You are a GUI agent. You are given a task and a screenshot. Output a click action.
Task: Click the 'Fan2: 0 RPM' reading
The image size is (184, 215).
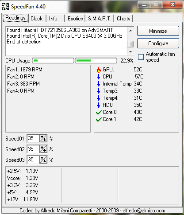[21, 77]
